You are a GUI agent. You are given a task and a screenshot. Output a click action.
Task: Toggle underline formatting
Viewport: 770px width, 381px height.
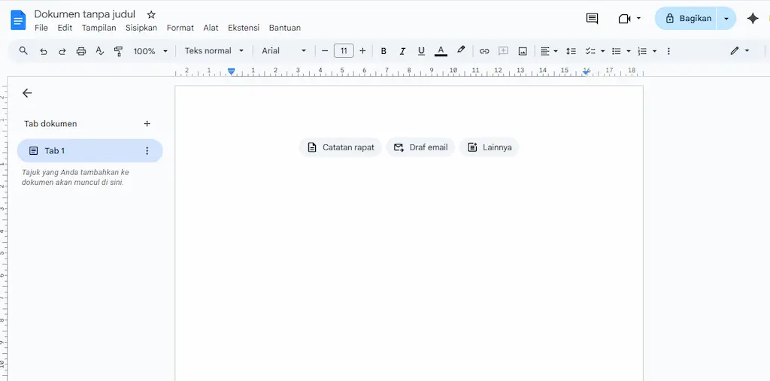pos(421,51)
